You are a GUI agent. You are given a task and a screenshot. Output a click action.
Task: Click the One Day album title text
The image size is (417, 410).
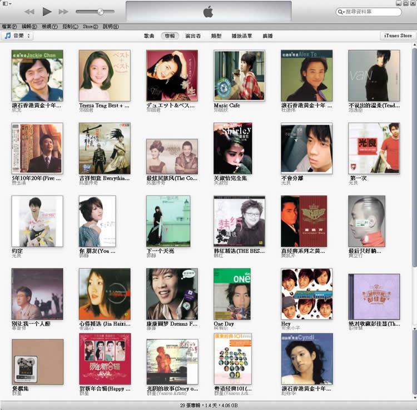coord(224,324)
